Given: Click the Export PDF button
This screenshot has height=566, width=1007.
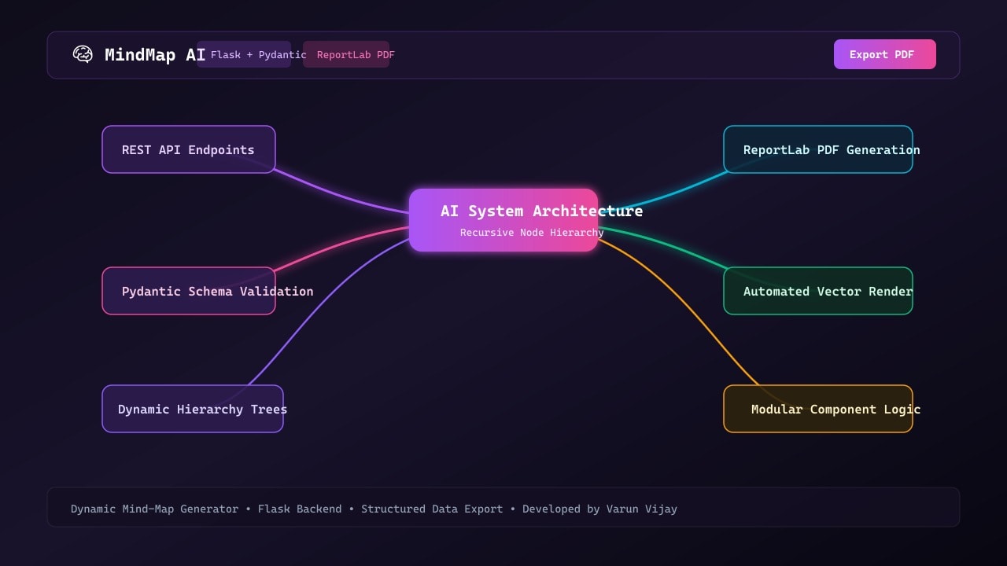Looking at the screenshot, I should [885, 54].
